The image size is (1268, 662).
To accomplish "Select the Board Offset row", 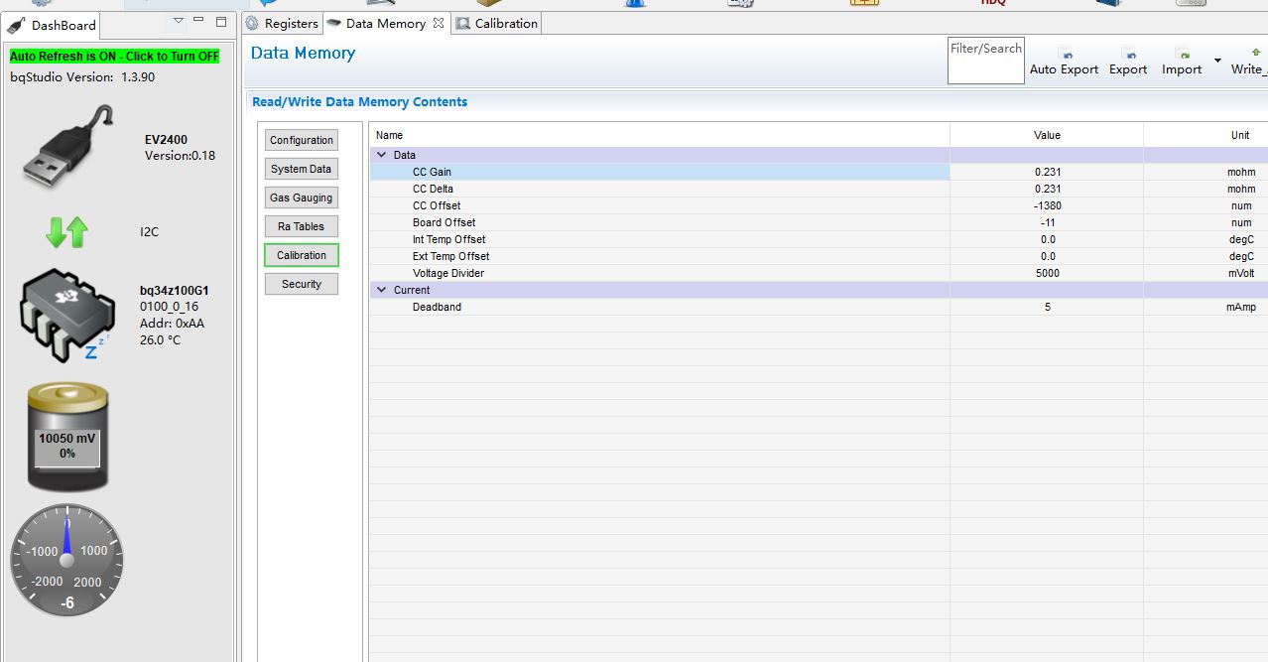I will [819, 222].
